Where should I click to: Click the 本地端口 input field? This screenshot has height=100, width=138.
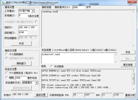[23, 15]
